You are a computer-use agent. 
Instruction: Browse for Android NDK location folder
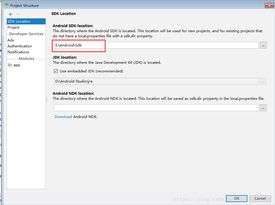pyautogui.click(x=263, y=108)
